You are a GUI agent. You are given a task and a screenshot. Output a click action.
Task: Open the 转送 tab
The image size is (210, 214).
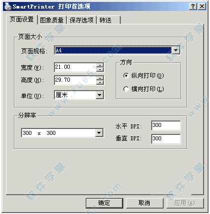109,20
